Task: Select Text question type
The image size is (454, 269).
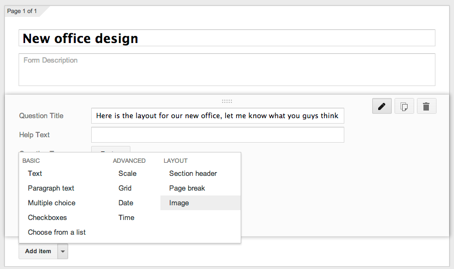Action: 35,173
